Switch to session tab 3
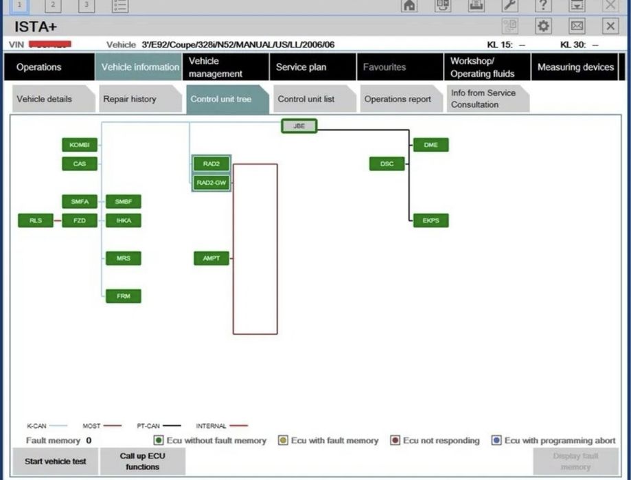631x480 pixels. (86, 5)
